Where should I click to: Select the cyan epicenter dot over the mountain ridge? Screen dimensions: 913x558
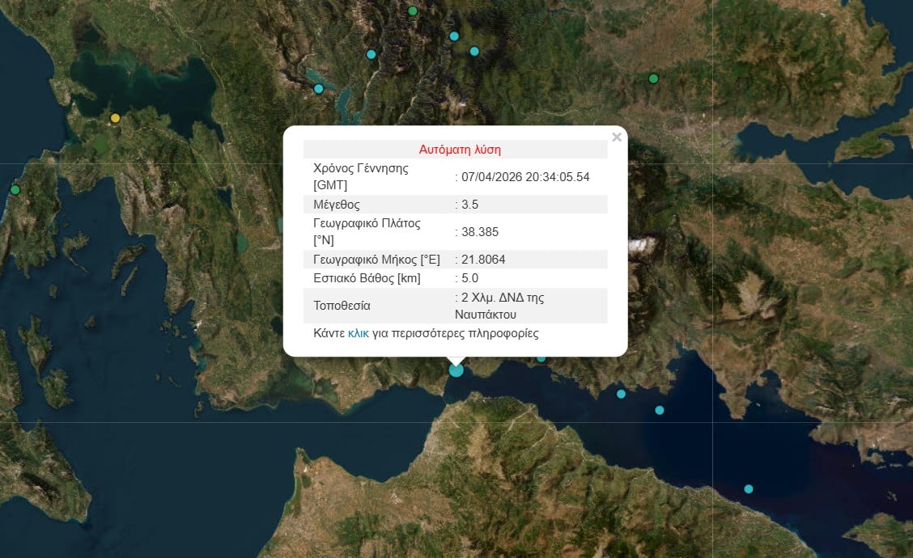(371, 53)
